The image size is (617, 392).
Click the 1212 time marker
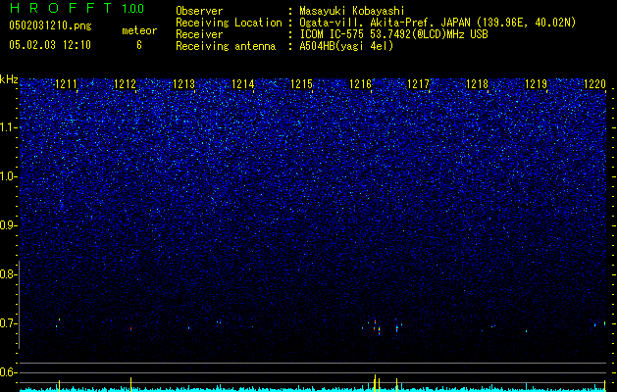[x=126, y=84]
